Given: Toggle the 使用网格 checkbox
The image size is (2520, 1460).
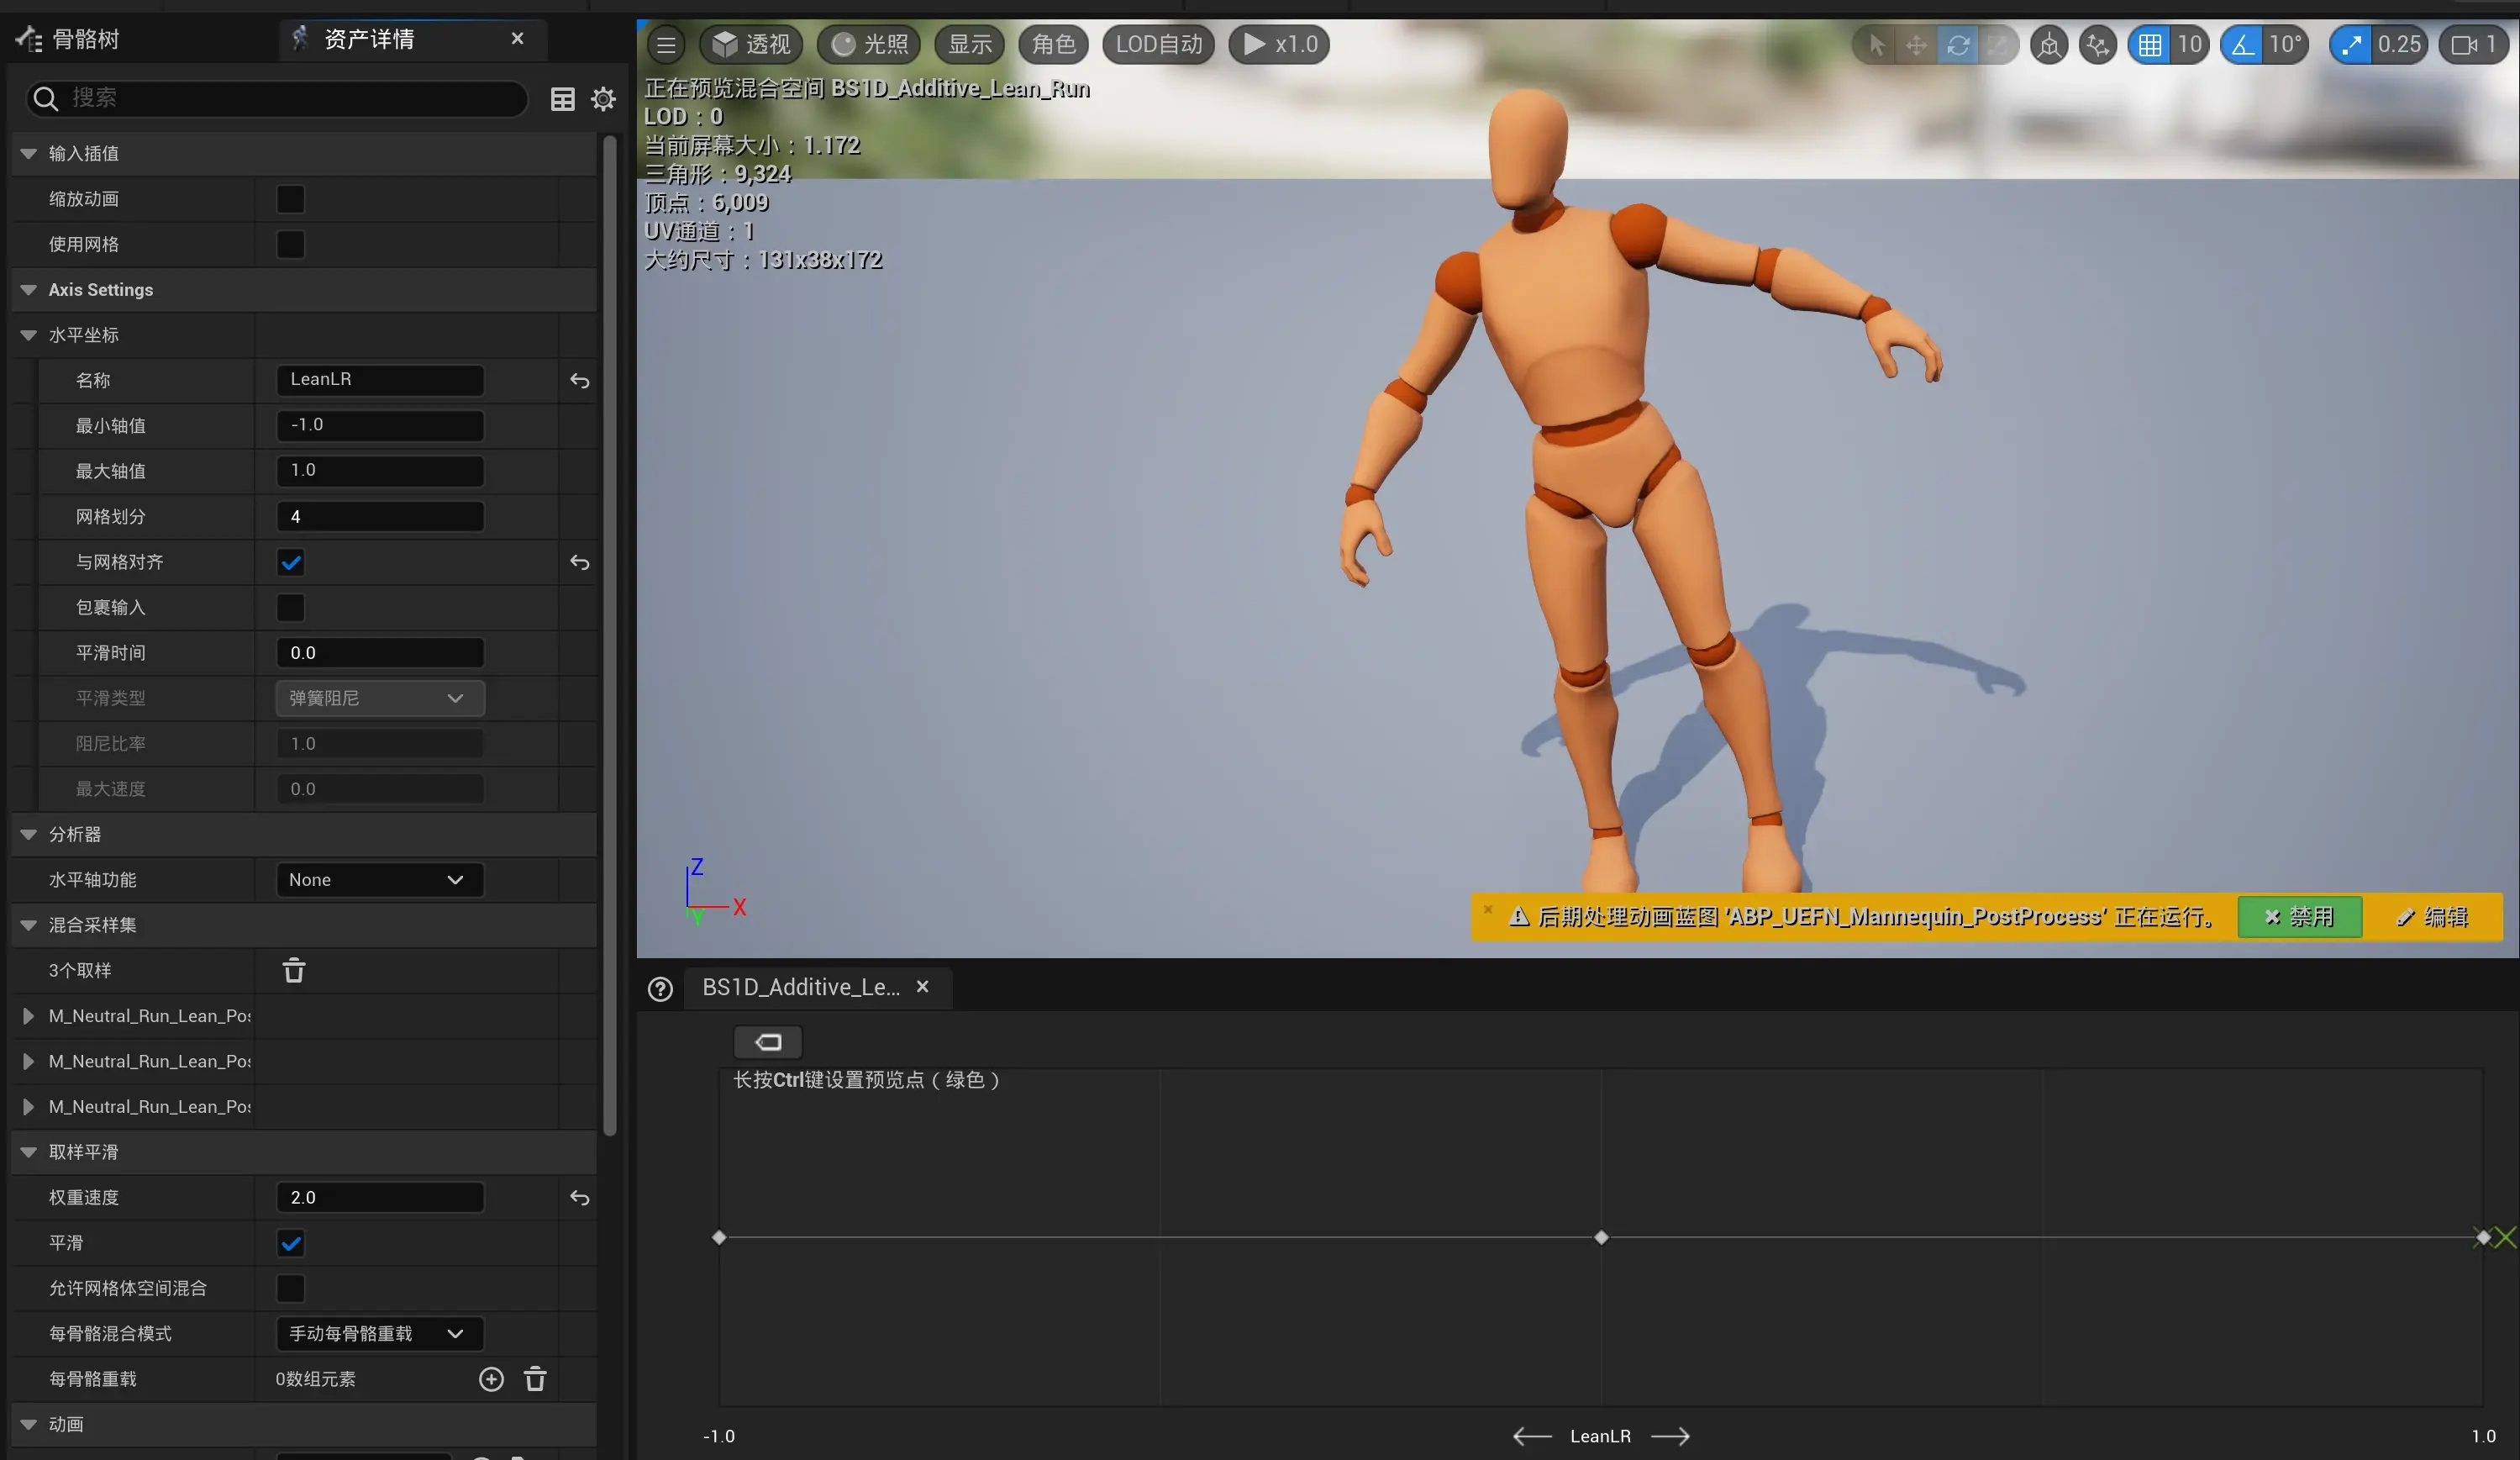Looking at the screenshot, I should [x=290, y=244].
